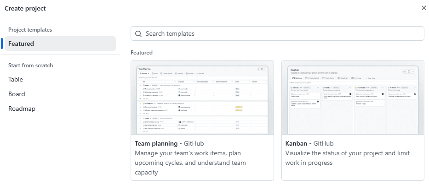Screen dimensions: 429x185
Task: Select the Featured templates category
Action: point(60,44)
